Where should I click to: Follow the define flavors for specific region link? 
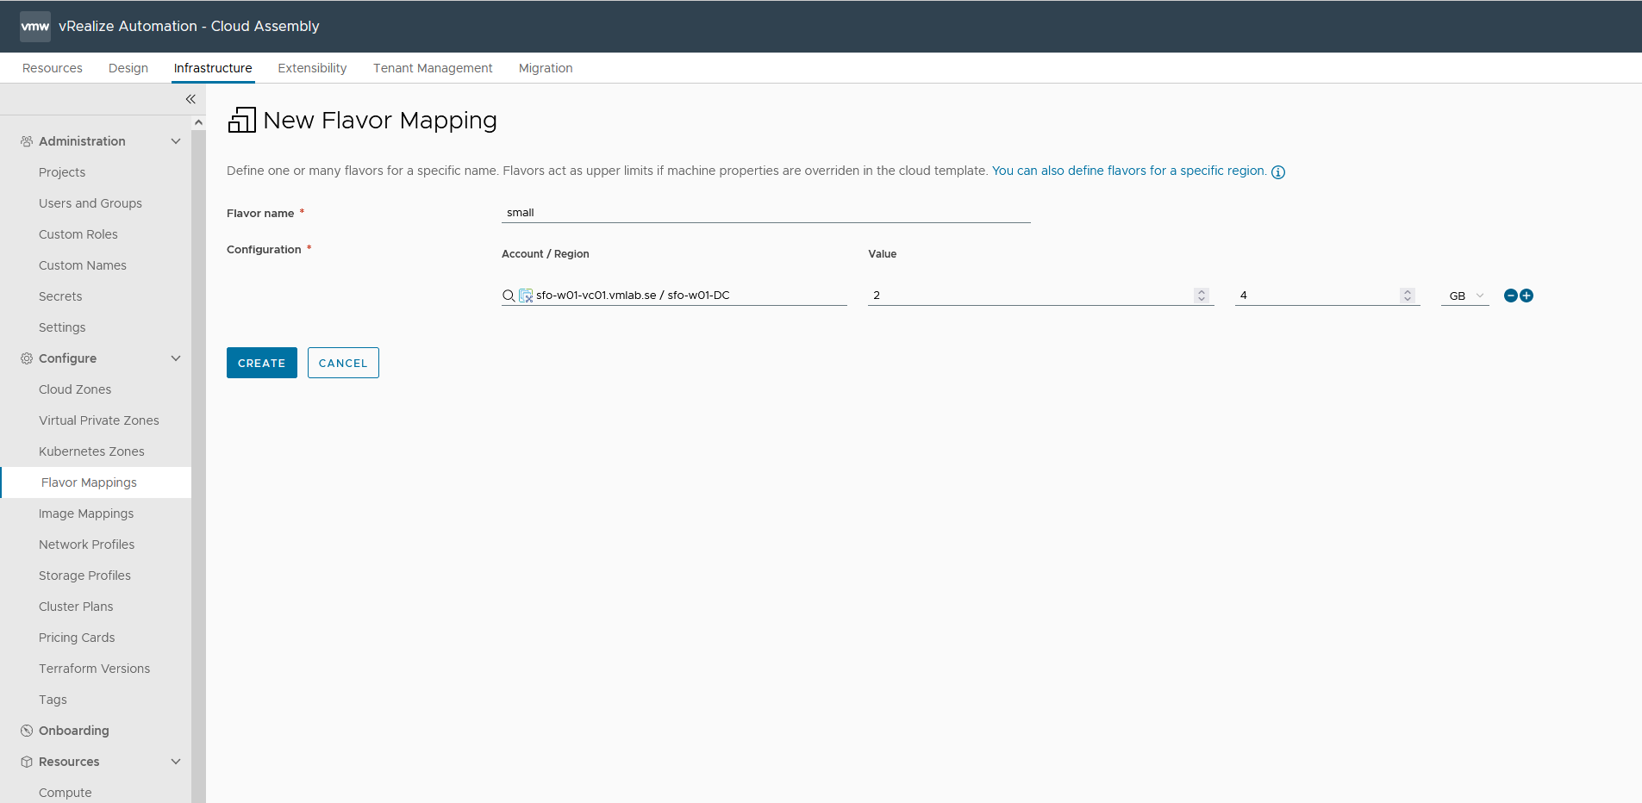pos(1129,171)
